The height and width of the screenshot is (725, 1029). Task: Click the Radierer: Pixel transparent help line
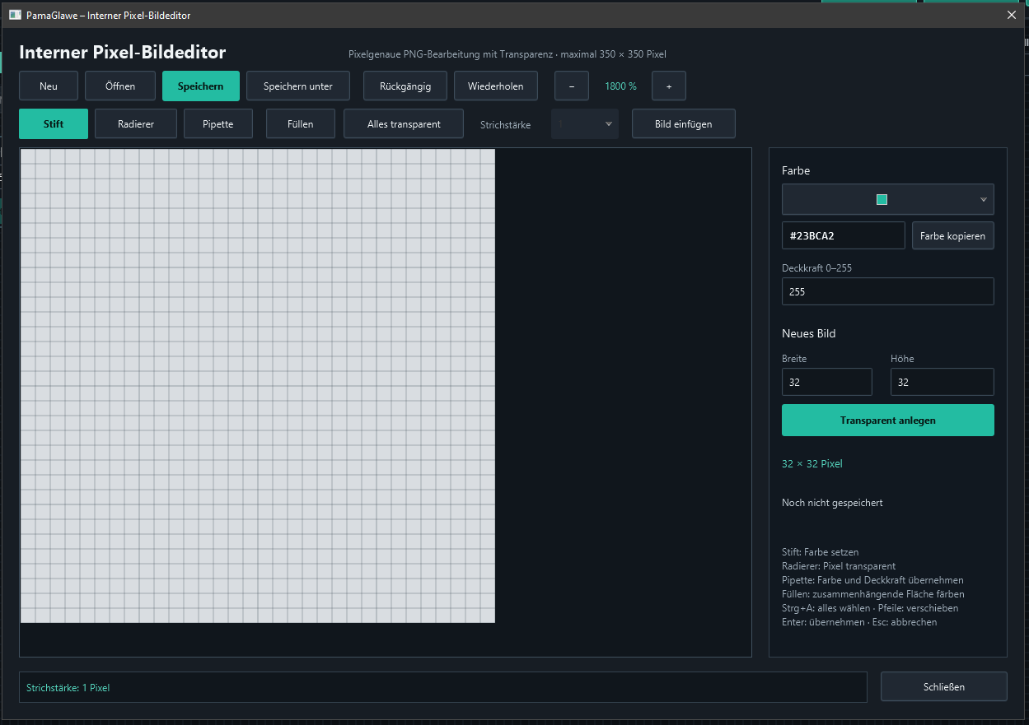point(839,566)
